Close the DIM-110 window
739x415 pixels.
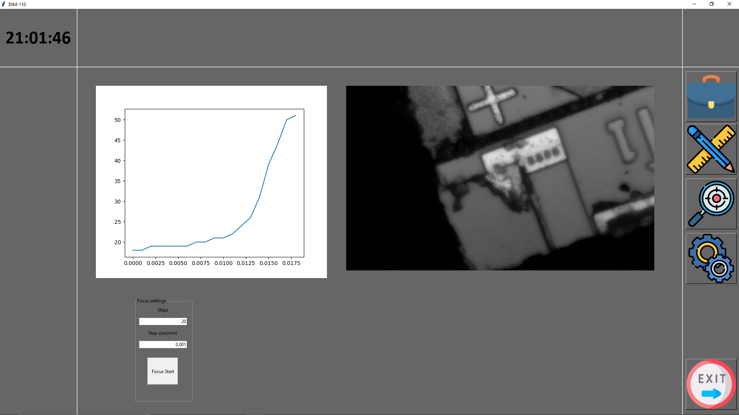tap(729, 4)
